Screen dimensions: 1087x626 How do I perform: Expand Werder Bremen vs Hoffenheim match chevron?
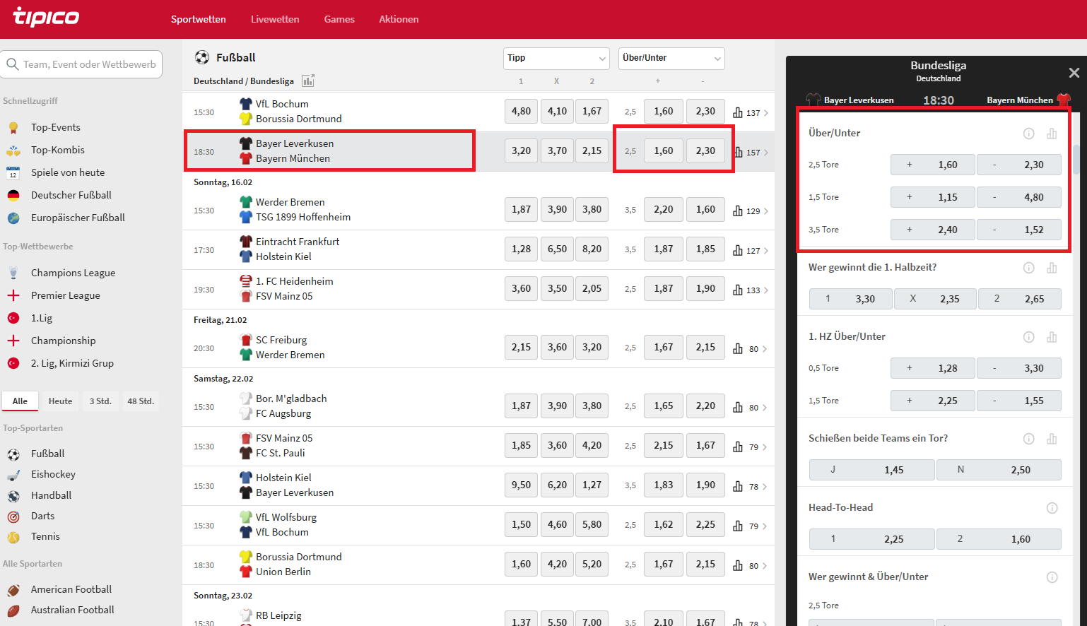pos(766,211)
